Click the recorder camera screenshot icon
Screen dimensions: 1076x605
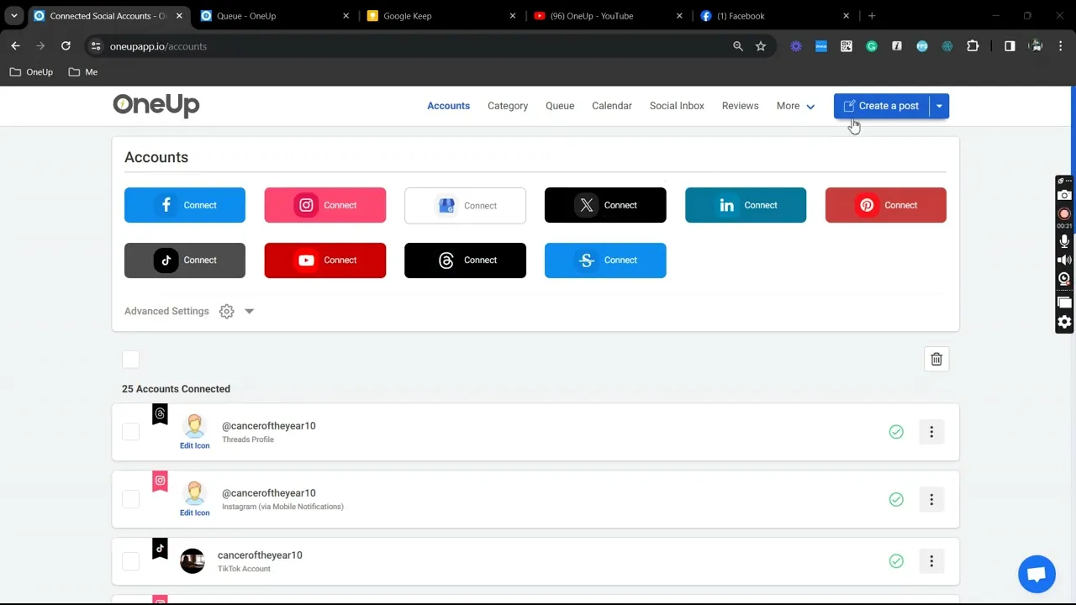[1064, 195]
